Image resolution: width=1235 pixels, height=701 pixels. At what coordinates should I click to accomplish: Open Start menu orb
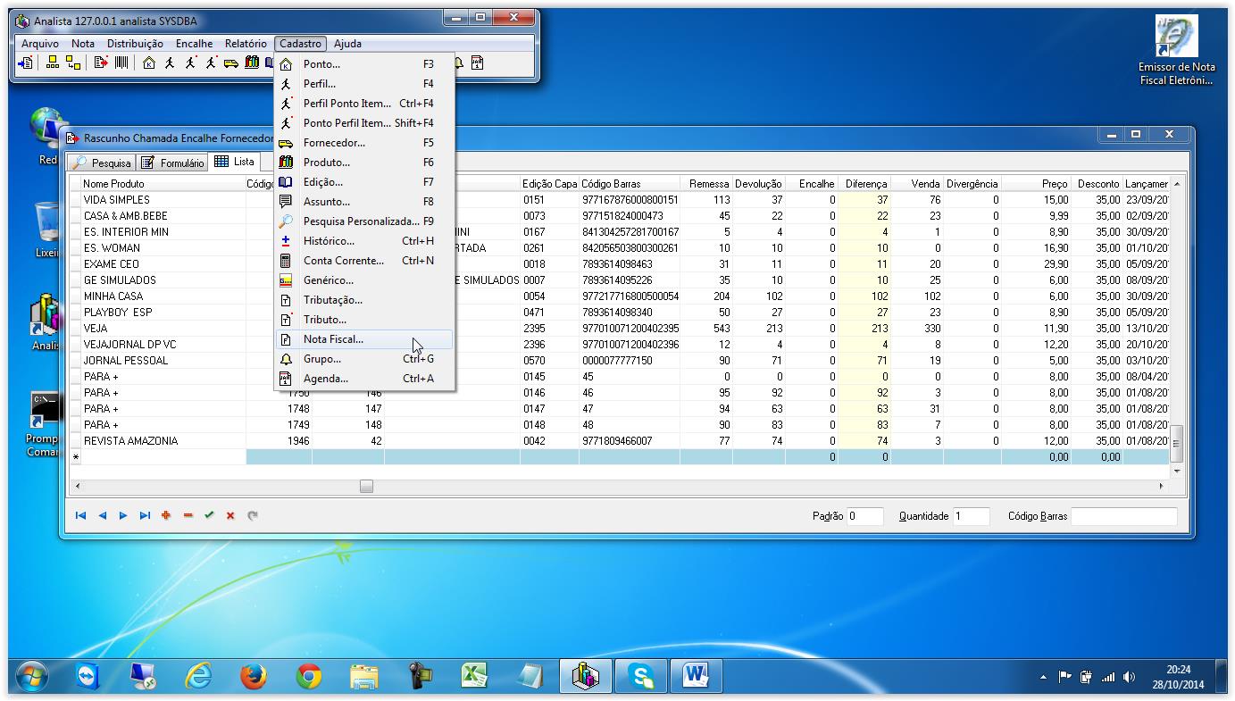[31, 677]
